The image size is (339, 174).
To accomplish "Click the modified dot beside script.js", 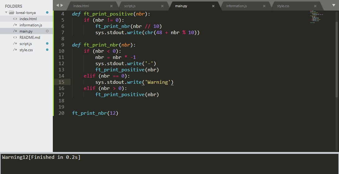I will pos(47,43).
